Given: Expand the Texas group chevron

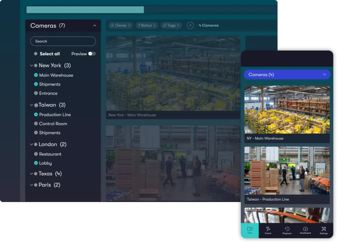Looking at the screenshot, I should pyautogui.click(x=31, y=174).
